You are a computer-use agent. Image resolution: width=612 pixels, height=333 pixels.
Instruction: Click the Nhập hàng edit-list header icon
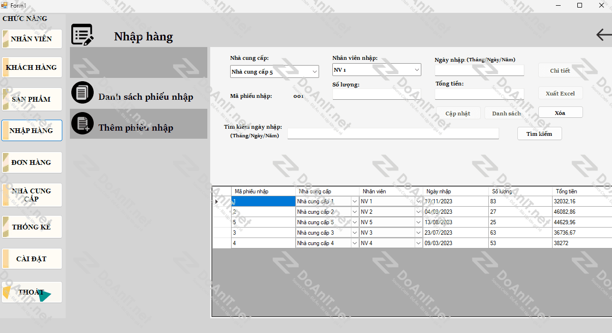click(82, 35)
